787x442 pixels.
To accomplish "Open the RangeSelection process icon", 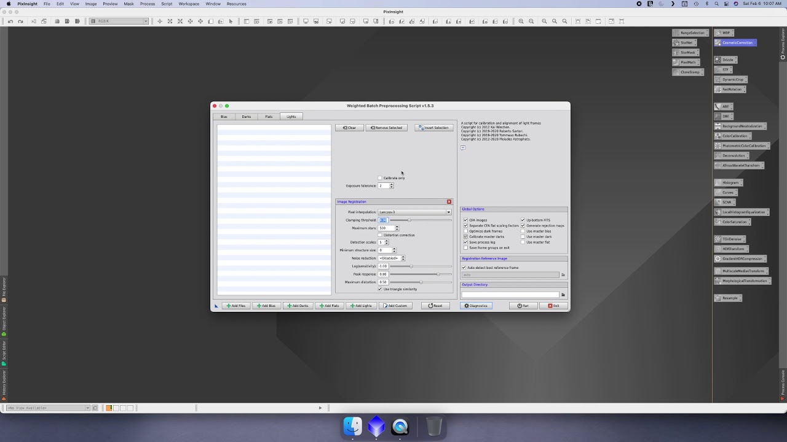I will point(691,33).
